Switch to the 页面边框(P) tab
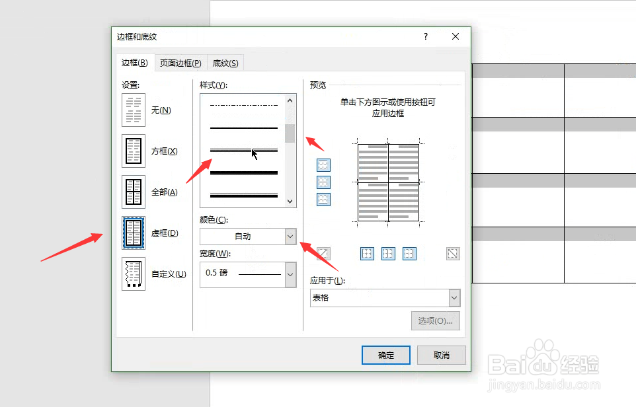Screen dimensions: 636x407 point(180,63)
